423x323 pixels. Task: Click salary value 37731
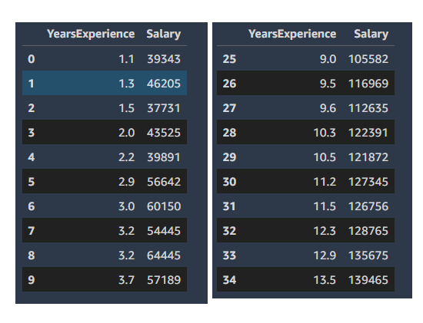[164, 108]
